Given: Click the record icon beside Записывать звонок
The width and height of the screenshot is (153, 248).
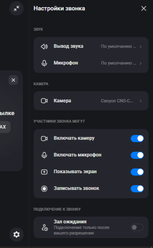Looking at the screenshot, I should pyautogui.click(x=44, y=189).
